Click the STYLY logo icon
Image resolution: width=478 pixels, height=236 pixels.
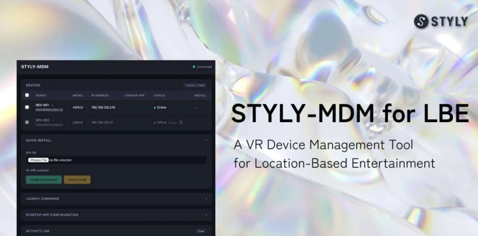click(x=421, y=21)
